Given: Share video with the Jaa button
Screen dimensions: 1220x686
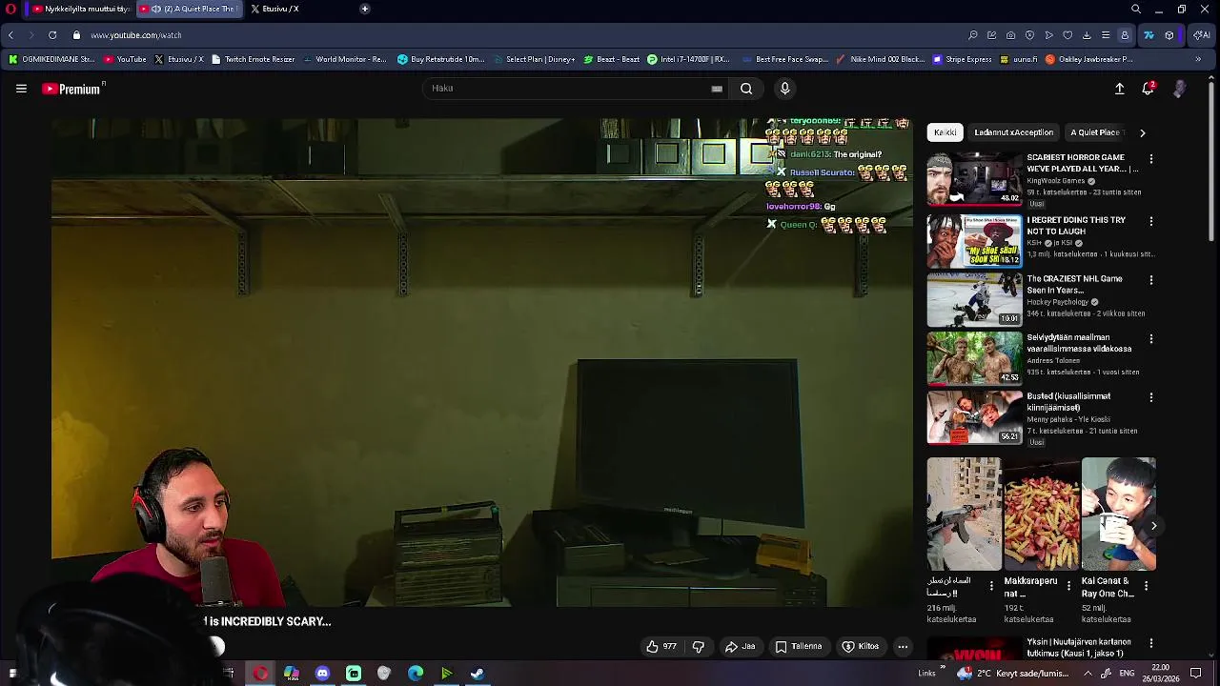Looking at the screenshot, I should 741,646.
